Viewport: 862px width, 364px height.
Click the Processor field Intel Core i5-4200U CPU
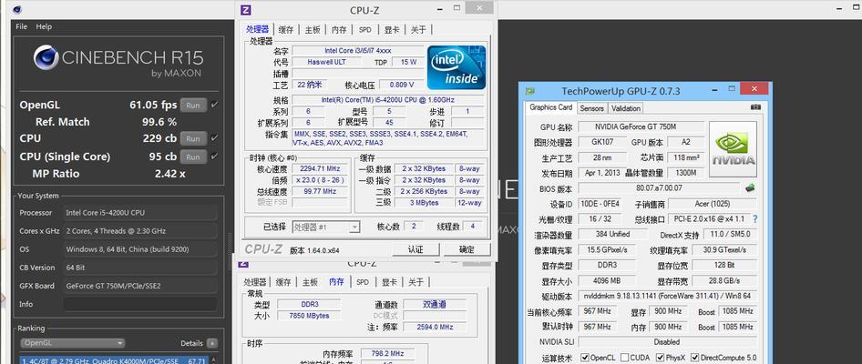tap(139, 212)
